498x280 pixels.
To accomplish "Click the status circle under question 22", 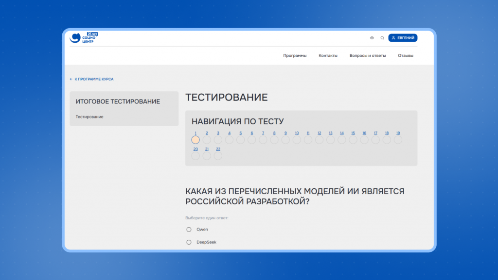I will 218,156.
